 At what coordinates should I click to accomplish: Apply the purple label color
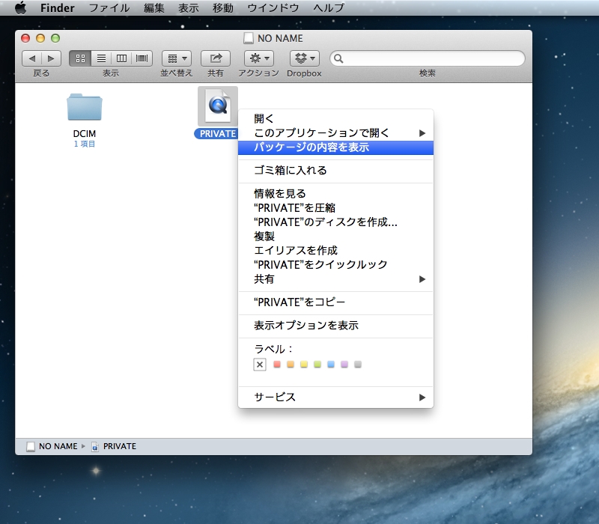(x=344, y=365)
